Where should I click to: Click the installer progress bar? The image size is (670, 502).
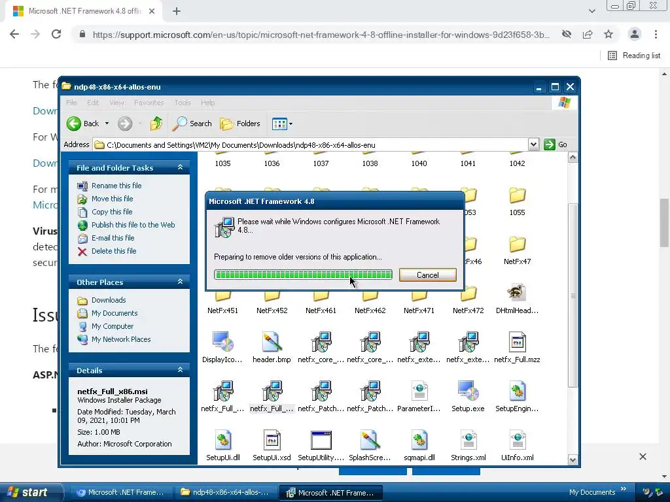303,275
